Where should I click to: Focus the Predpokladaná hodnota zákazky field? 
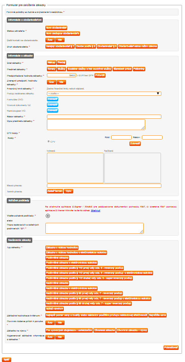pyautogui.click(x=62, y=75)
